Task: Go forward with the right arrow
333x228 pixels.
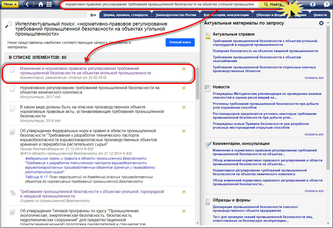Action: click(34, 4)
